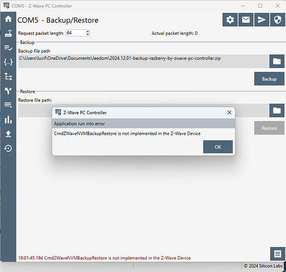286x272 pixels.
Task: Open the list with arrow icon in sidebar
Action: click(x=8, y=105)
